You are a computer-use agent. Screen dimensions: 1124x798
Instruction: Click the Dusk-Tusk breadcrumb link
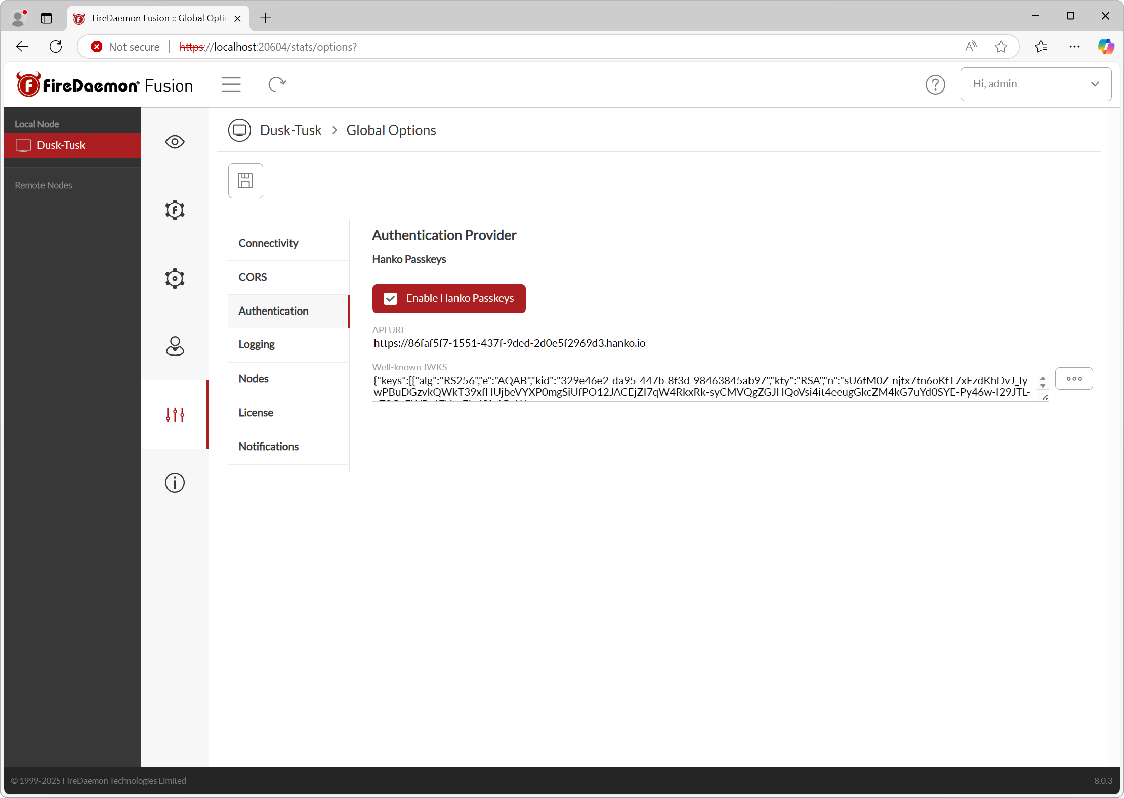[x=290, y=130]
